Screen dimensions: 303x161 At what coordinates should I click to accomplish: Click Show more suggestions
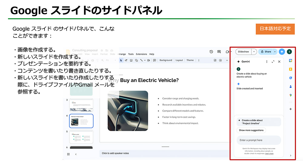click(x=251, y=130)
